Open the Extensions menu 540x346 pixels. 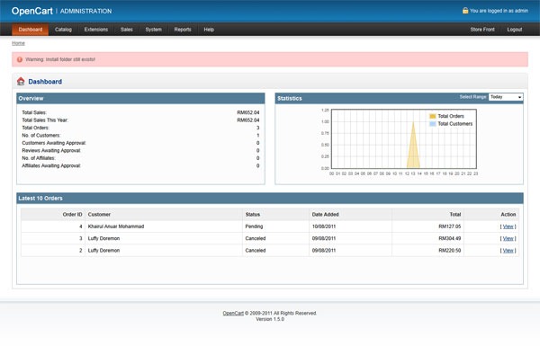click(x=96, y=30)
